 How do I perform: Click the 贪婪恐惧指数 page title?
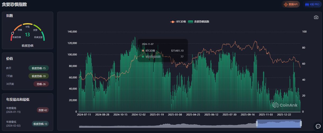click(x=14, y=5)
